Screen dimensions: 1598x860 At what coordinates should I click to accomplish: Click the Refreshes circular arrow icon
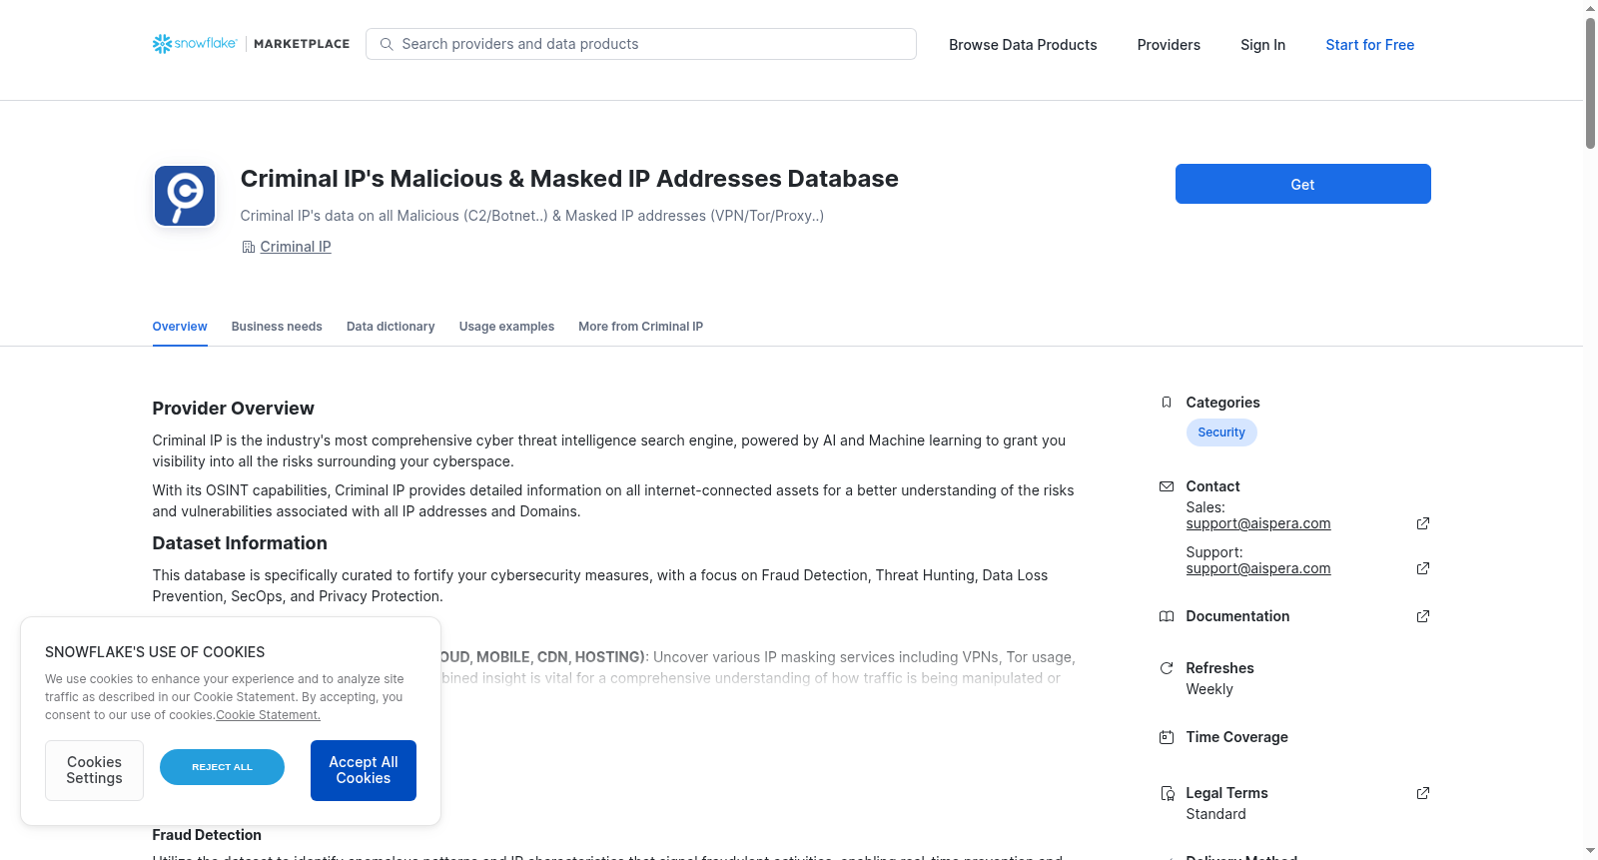click(1167, 668)
